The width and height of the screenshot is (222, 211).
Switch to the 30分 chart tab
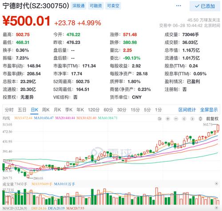(122, 110)
